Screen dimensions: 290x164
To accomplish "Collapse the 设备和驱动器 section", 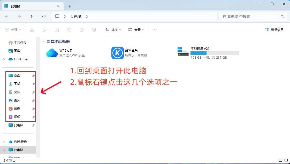I will coord(44,42).
